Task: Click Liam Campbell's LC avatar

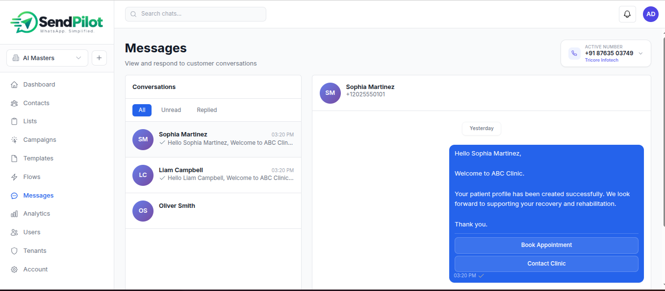Action: pyautogui.click(x=143, y=175)
